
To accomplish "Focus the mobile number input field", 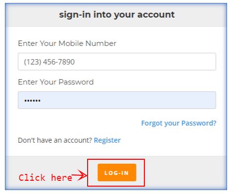I will [x=117, y=62].
